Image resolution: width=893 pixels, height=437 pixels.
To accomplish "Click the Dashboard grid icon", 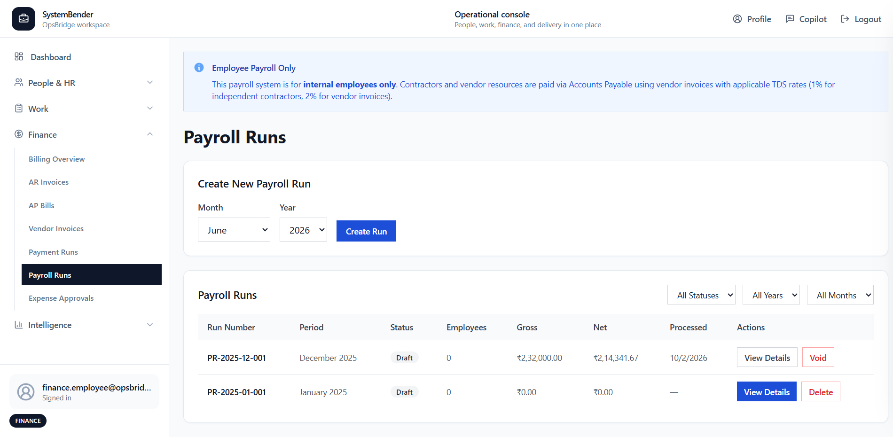I will (19, 56).
